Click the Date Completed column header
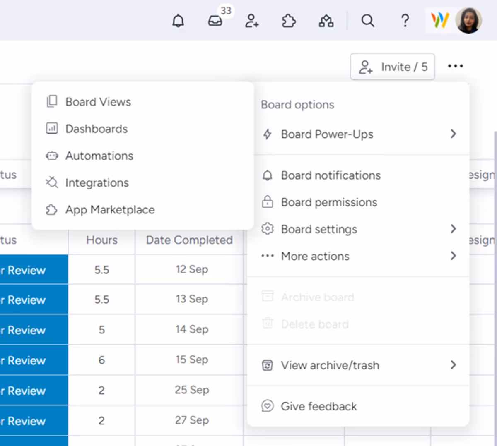This screenshot has width=497, height=446. tap(189, 240)
